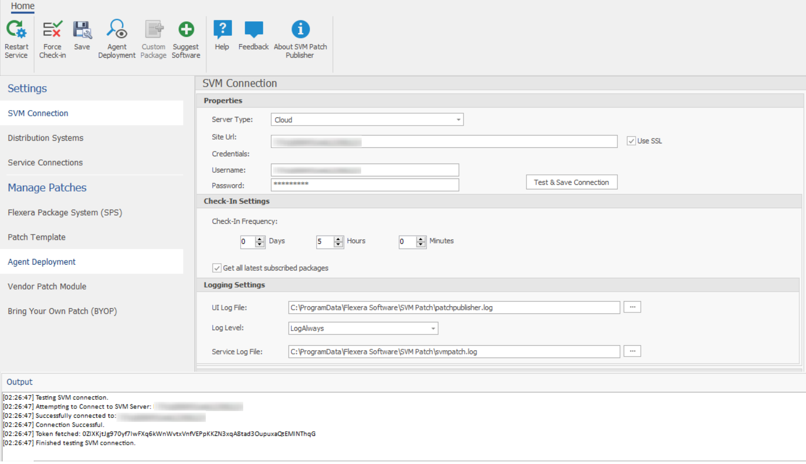Increase the Days check-in value
This screenshot has width=806, height=464.
(260, 239)
